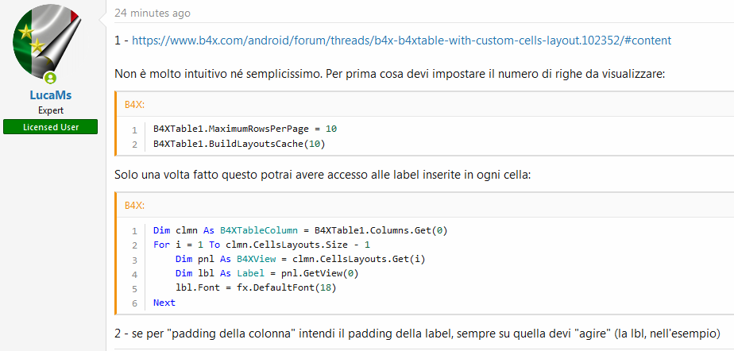Screen dimensions: 734x351
Task: Click the green Licensed User badge
Action: pyautogui.click(x=50, y=127)
